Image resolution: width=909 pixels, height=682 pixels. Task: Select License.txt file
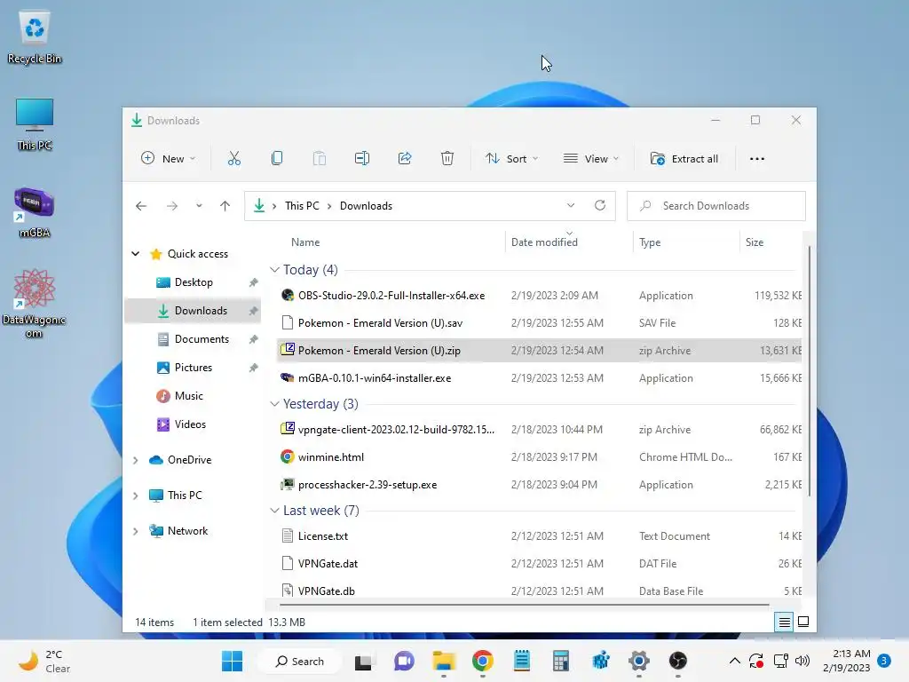pyautogui.click(x=539, y=536)
